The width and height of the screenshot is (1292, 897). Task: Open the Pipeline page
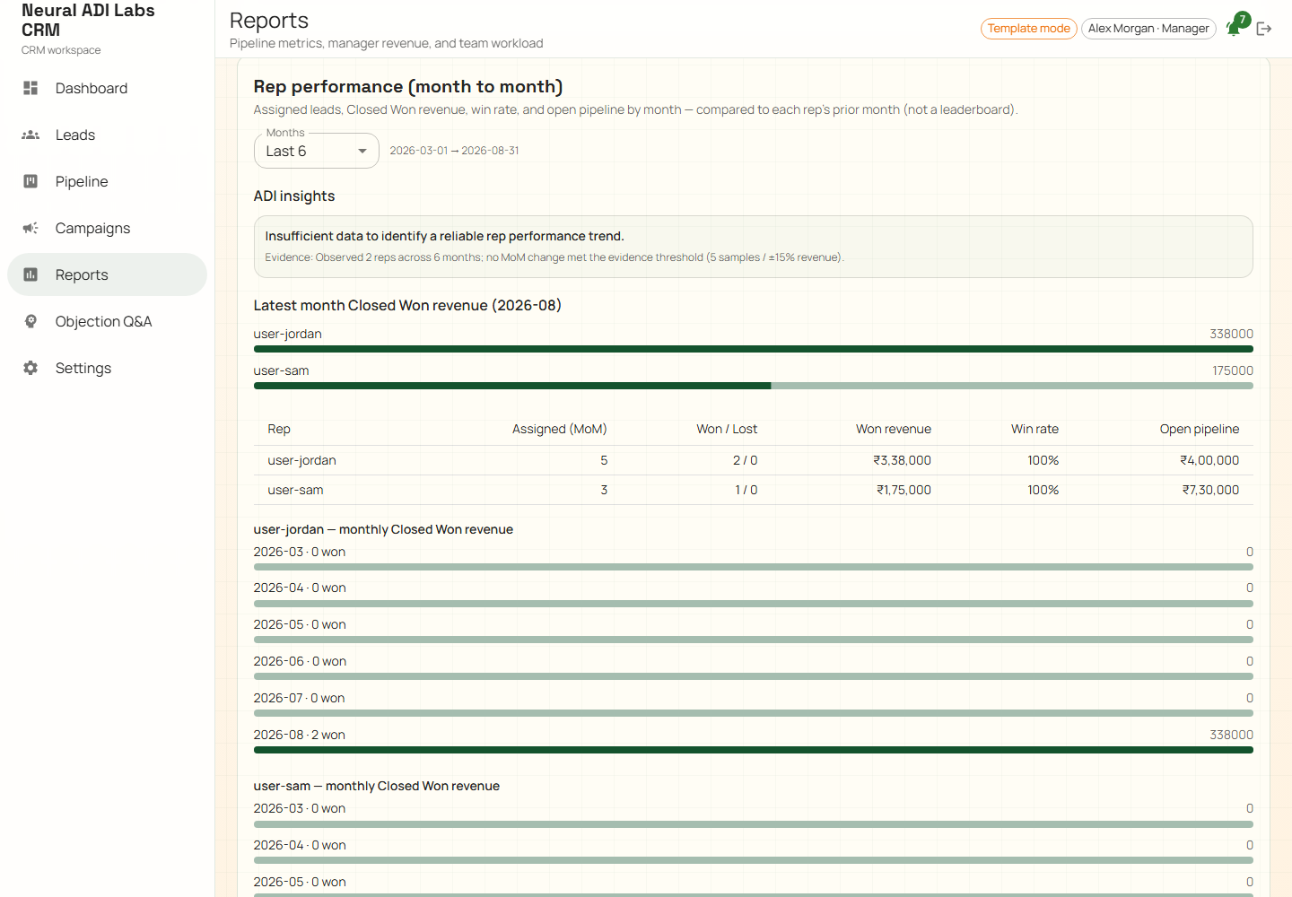click(107, 181)
